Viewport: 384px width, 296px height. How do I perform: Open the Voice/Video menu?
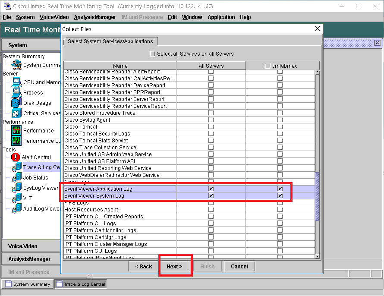pos(54,17)
